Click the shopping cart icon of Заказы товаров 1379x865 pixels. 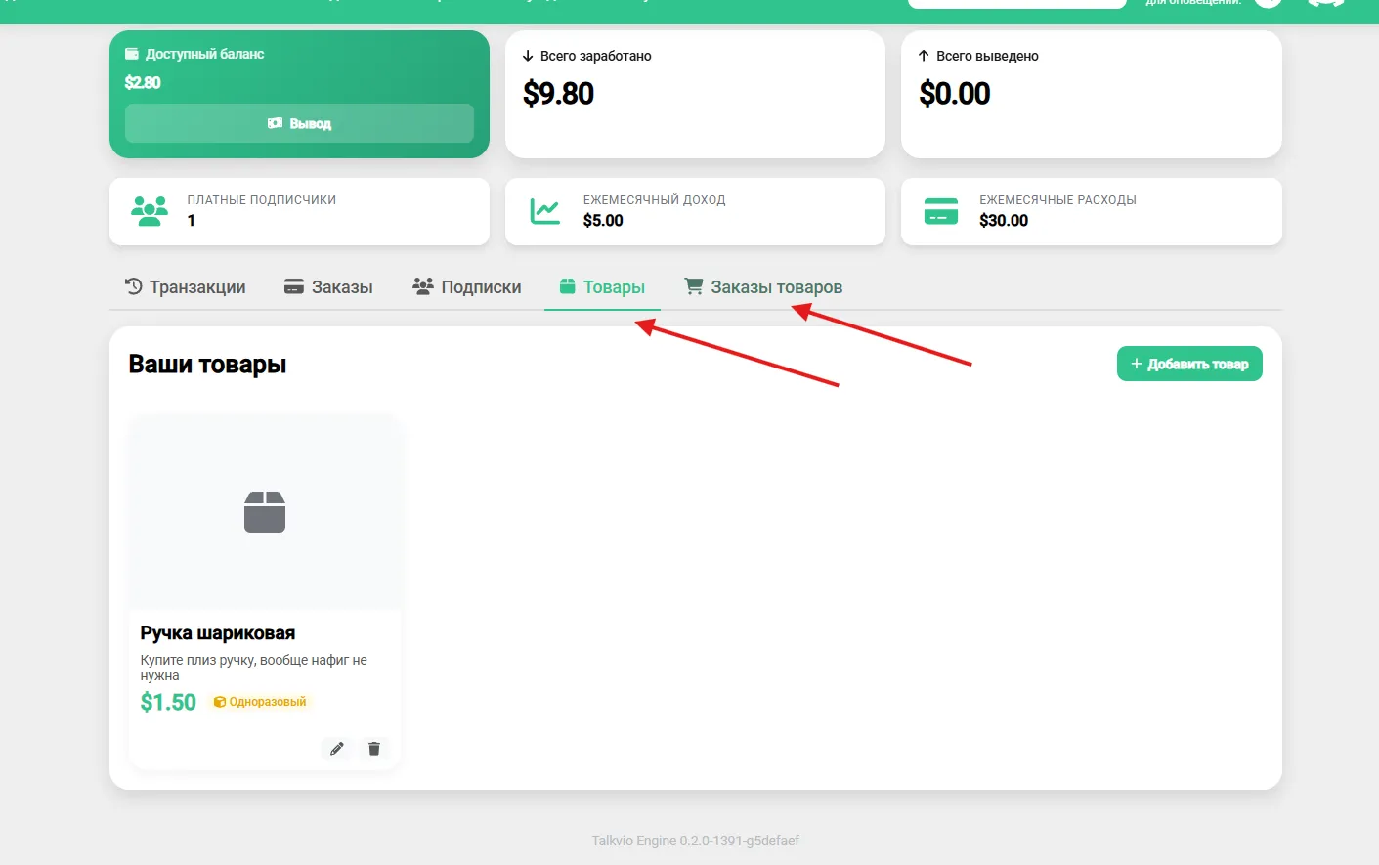[x=694, y=286]
